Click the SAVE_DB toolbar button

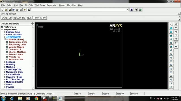click(7, 18)
